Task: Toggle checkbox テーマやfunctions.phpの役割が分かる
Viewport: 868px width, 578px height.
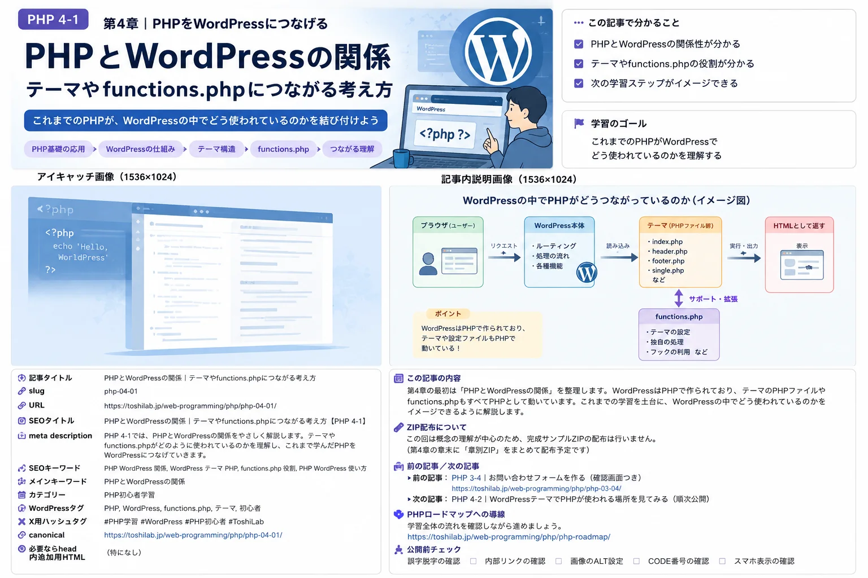Action: tap(579, 64)
